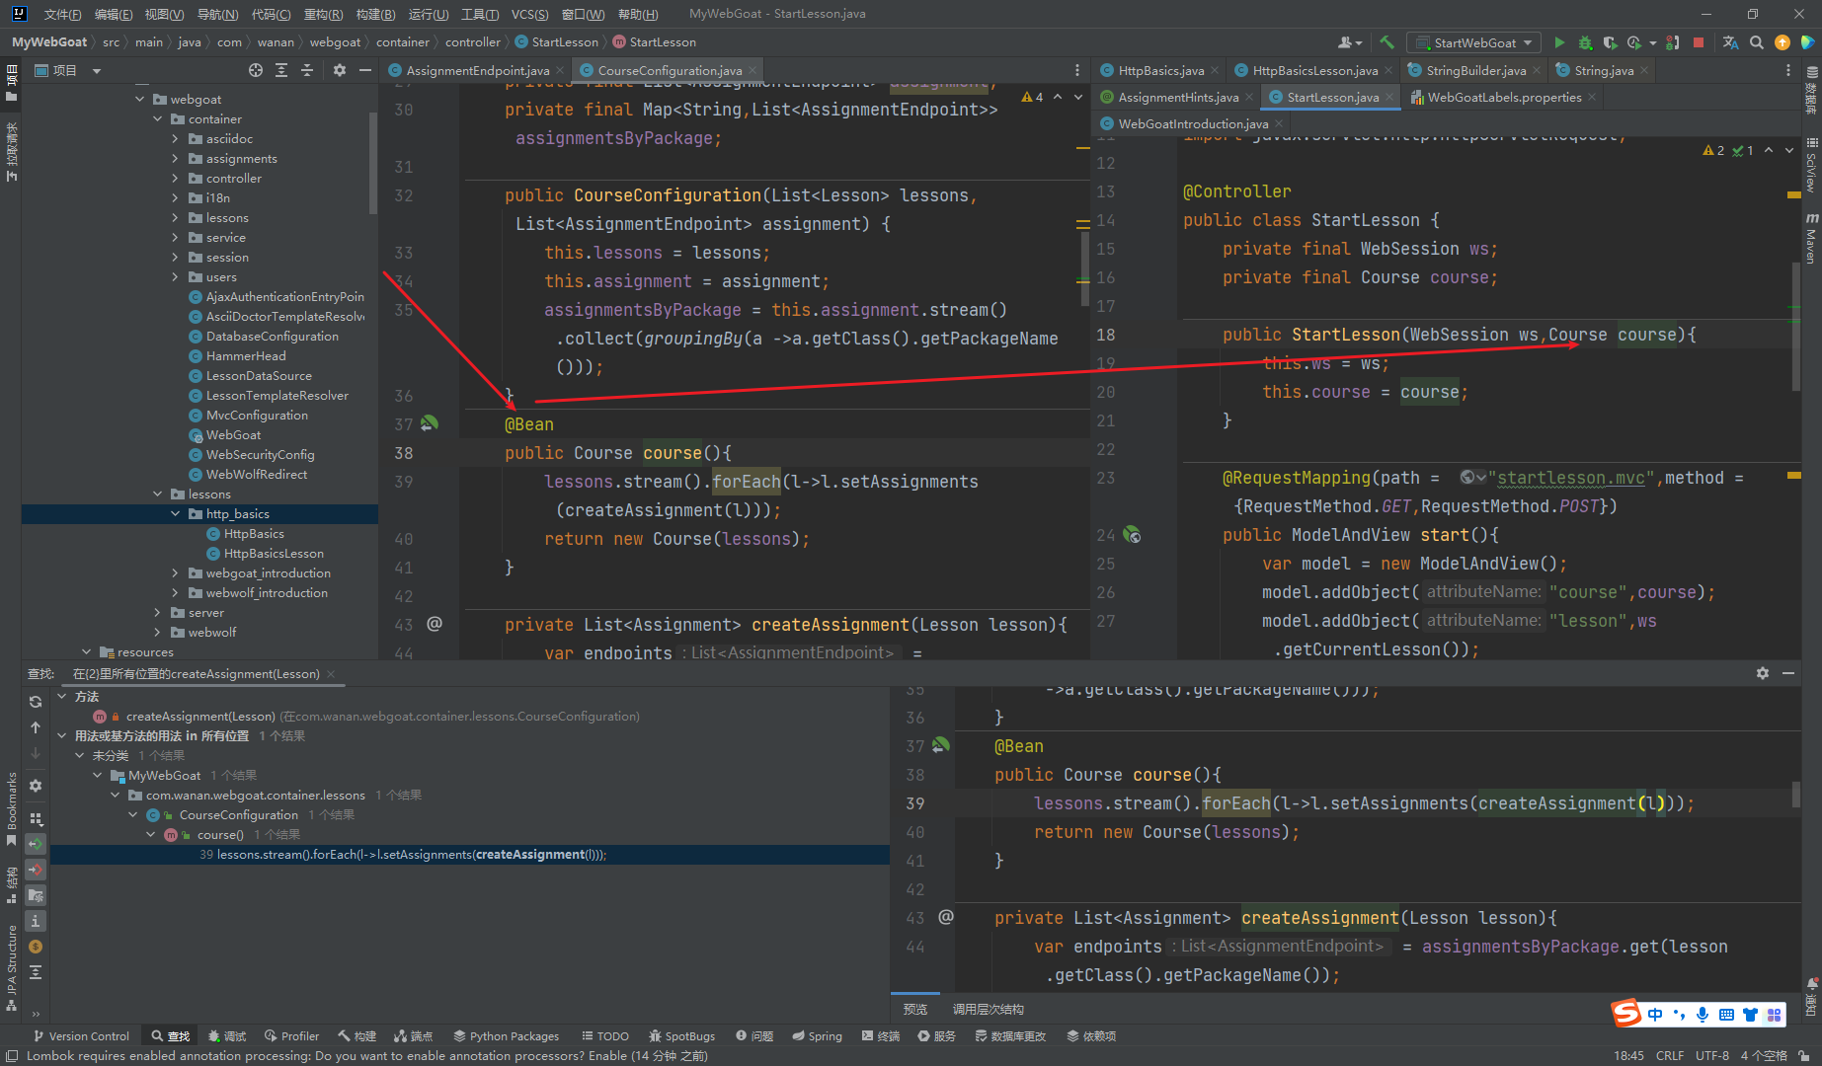
Task: Open the 文件(F) menu
Action: click(x=63, y=14)
